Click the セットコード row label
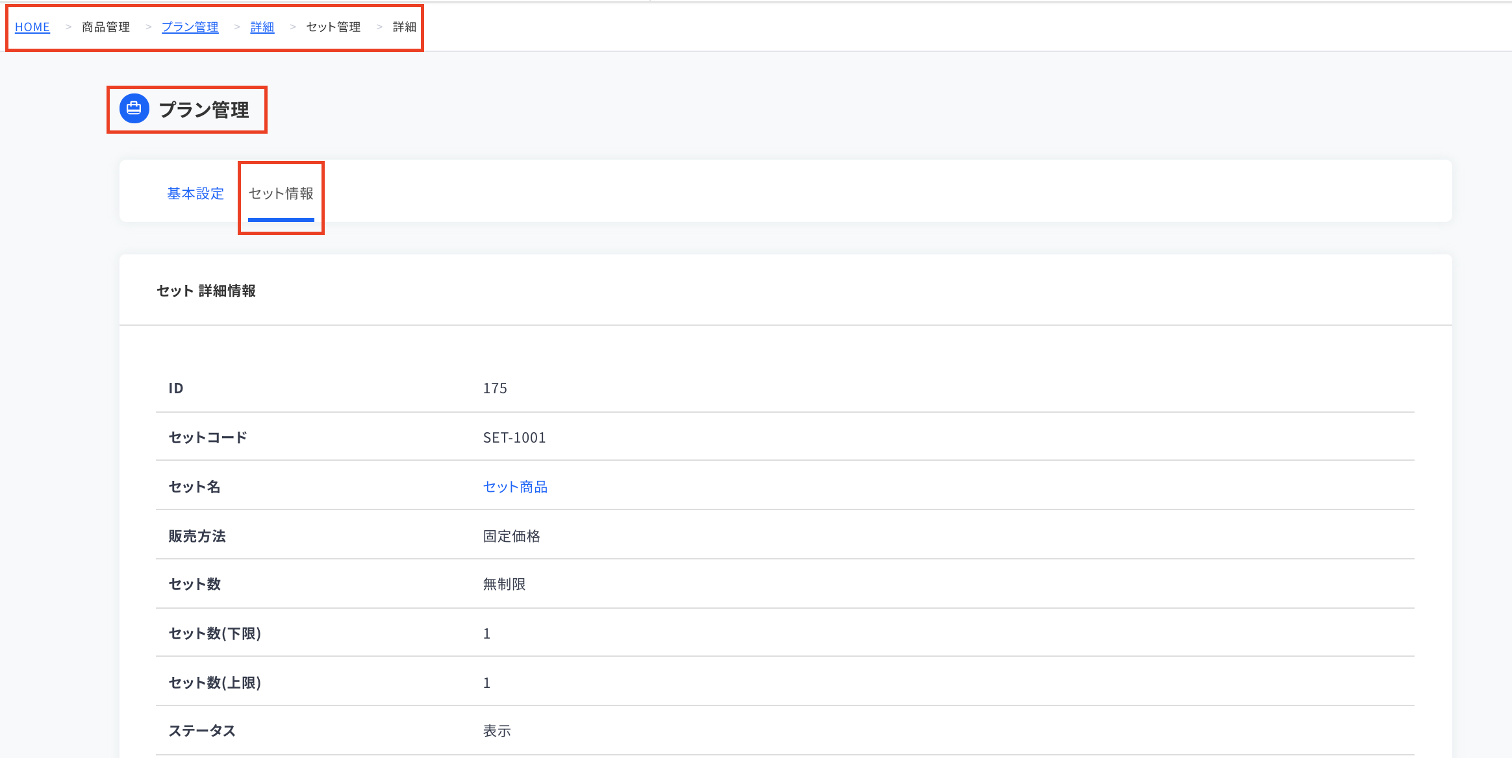The width and height of the screenshot is (1512, 758). 208,437
